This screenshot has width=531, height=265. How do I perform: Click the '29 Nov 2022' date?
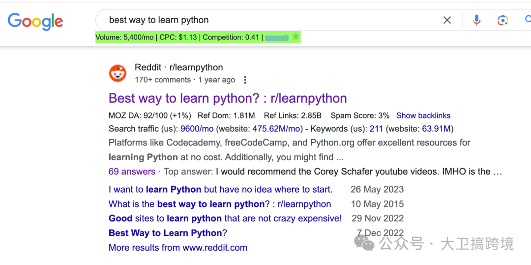pyautogui.click(x=378, y=219)
